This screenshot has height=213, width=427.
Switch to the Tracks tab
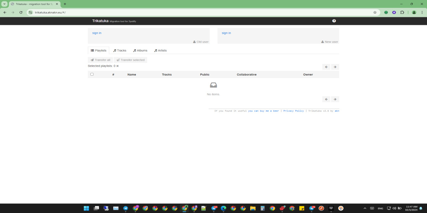[x=120, y=50]
